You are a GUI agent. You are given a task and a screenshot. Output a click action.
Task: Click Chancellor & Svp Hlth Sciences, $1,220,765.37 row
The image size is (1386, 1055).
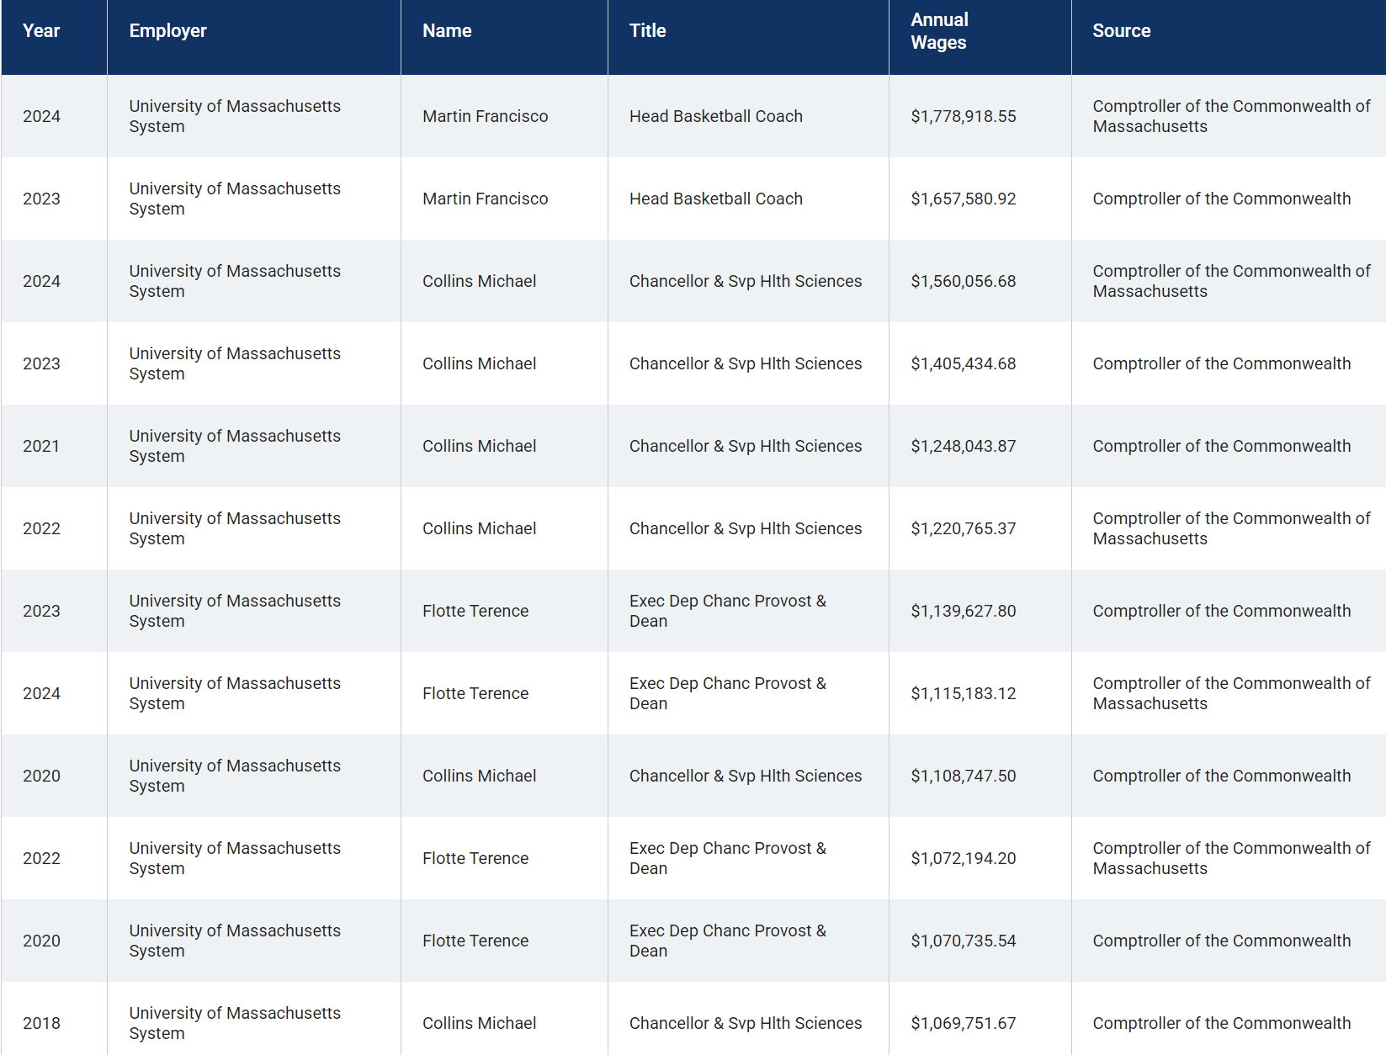(x=746, y=529)
